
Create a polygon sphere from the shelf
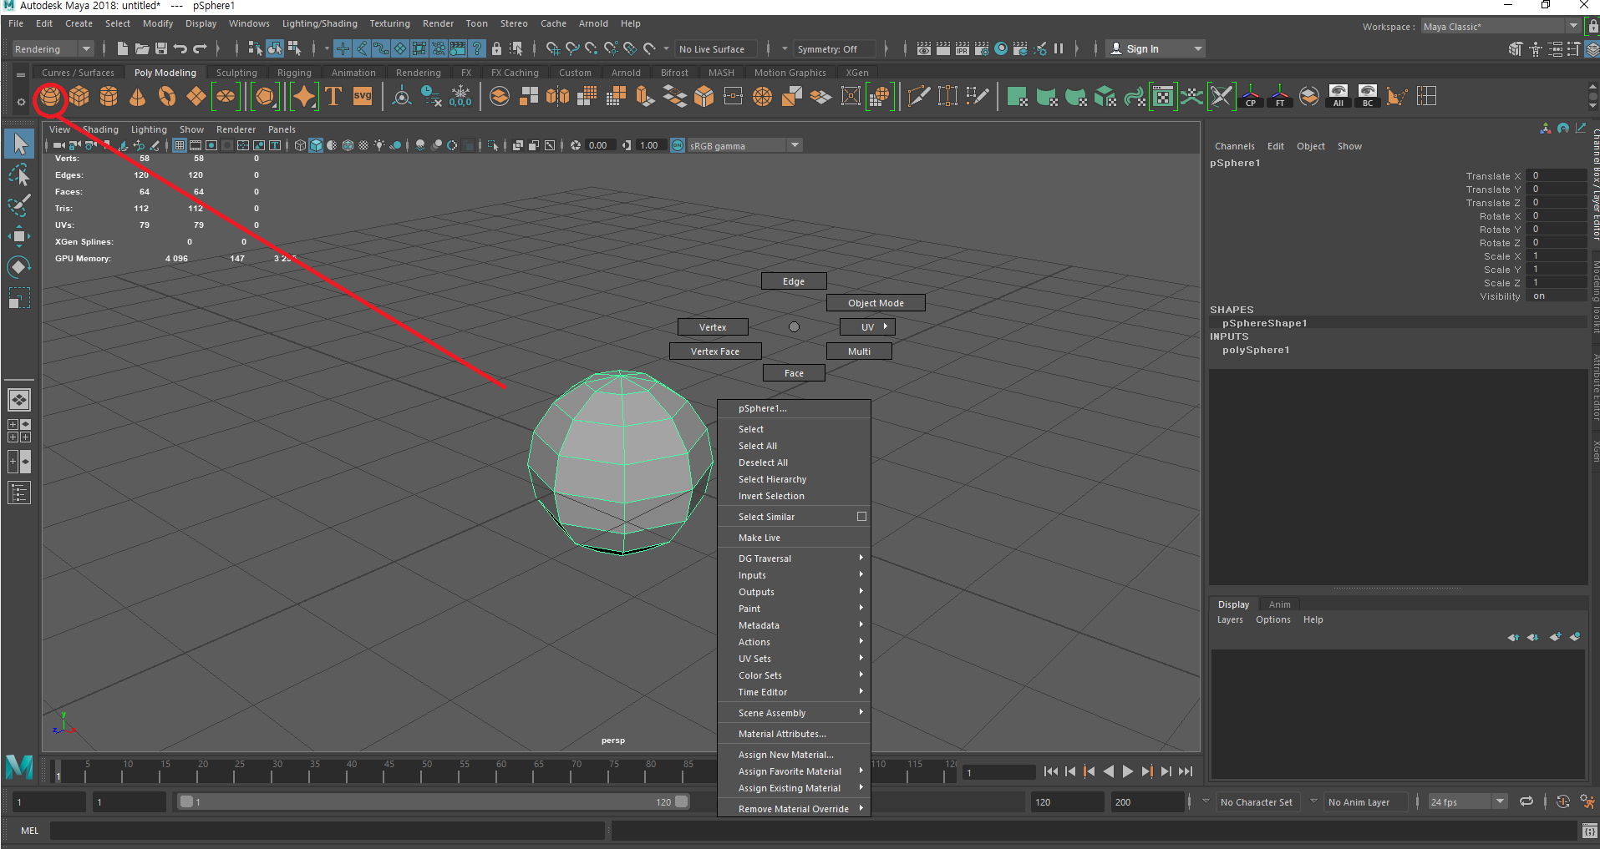click(50, 97)
